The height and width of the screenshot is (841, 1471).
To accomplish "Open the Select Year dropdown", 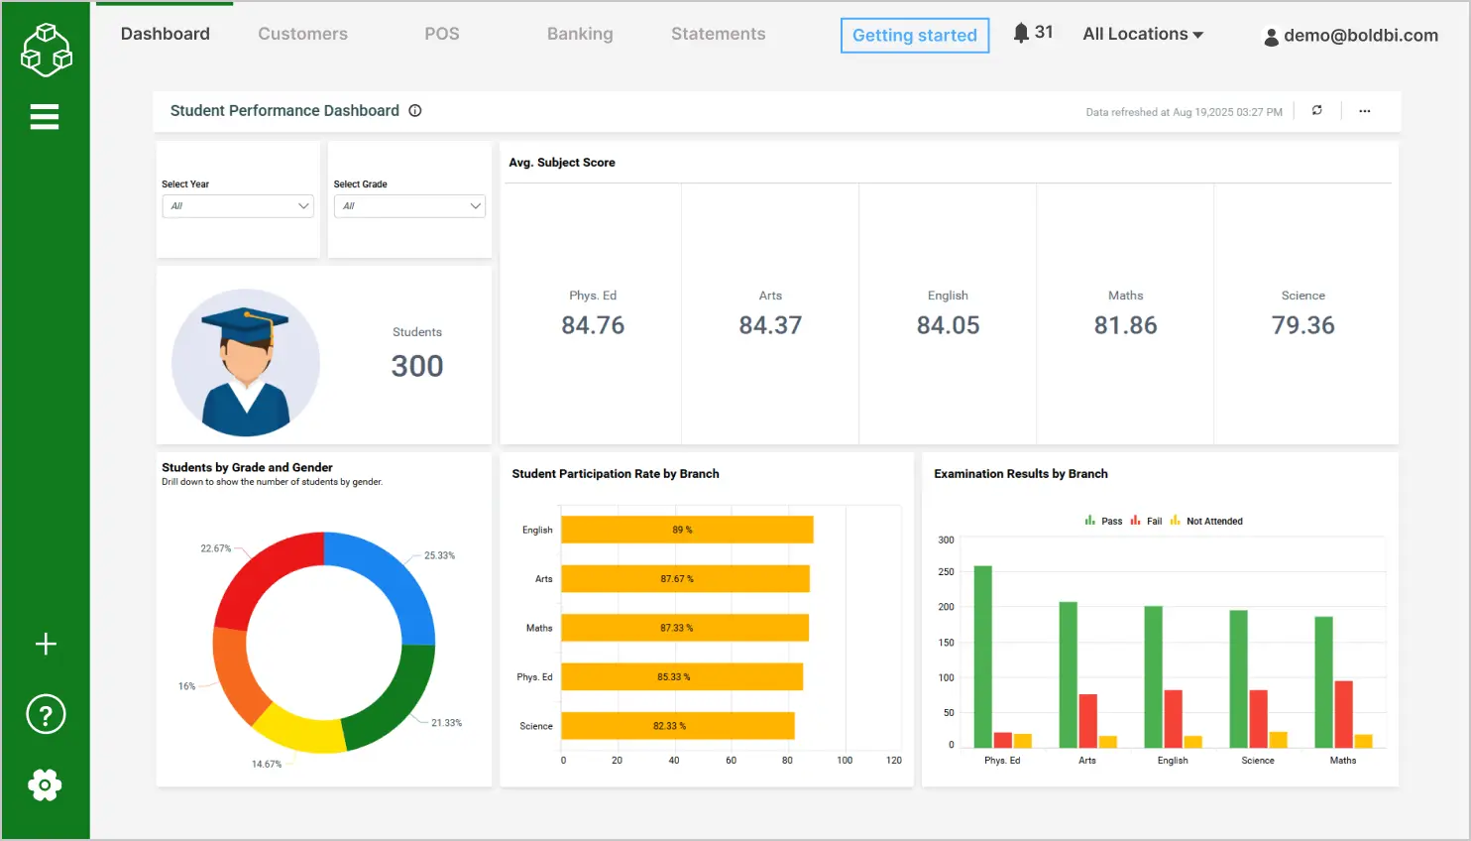I will pyautogui.click(x=237, y=206).
